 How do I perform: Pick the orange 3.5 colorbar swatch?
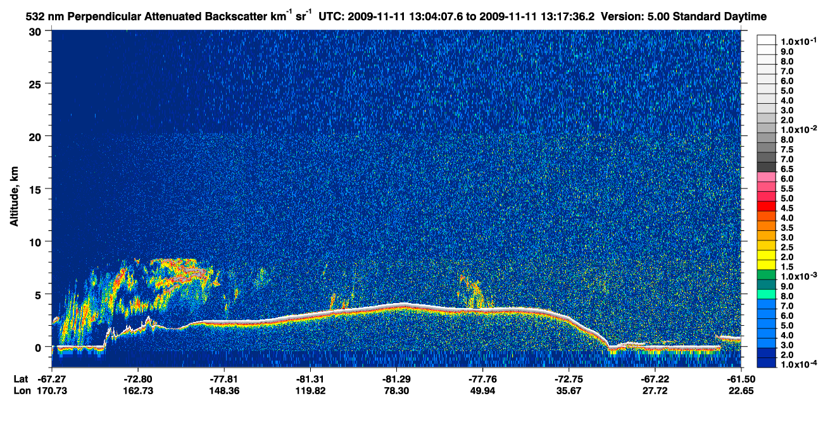(766, 225)
